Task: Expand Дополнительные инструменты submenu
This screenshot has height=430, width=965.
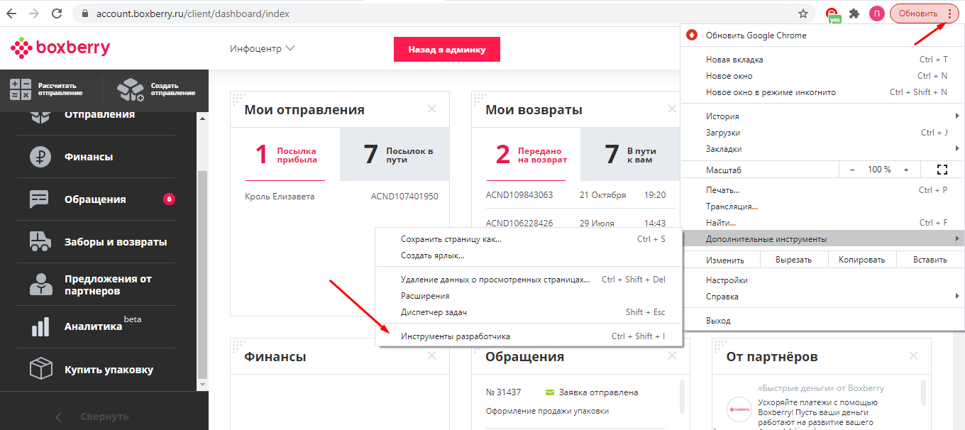Action: tap(822, 239)
